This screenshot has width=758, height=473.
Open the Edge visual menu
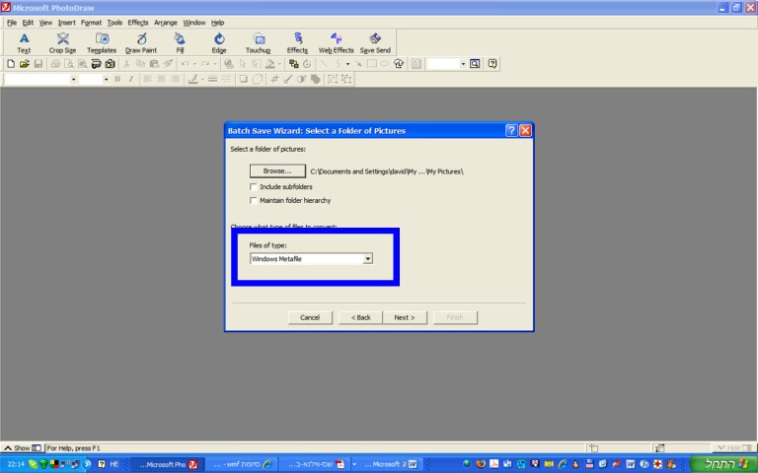click(219, 42)
